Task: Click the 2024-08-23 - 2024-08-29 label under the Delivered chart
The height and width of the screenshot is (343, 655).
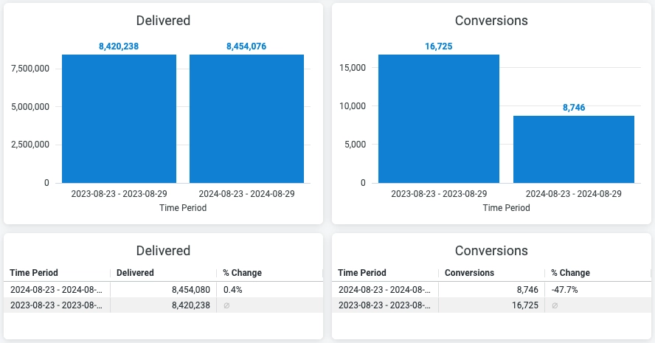Action: tap(246, 194)
